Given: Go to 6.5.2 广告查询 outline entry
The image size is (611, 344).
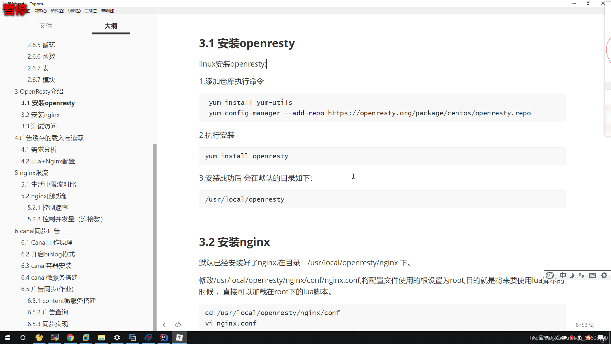Looking at the screenshot, I should (48, 312).
